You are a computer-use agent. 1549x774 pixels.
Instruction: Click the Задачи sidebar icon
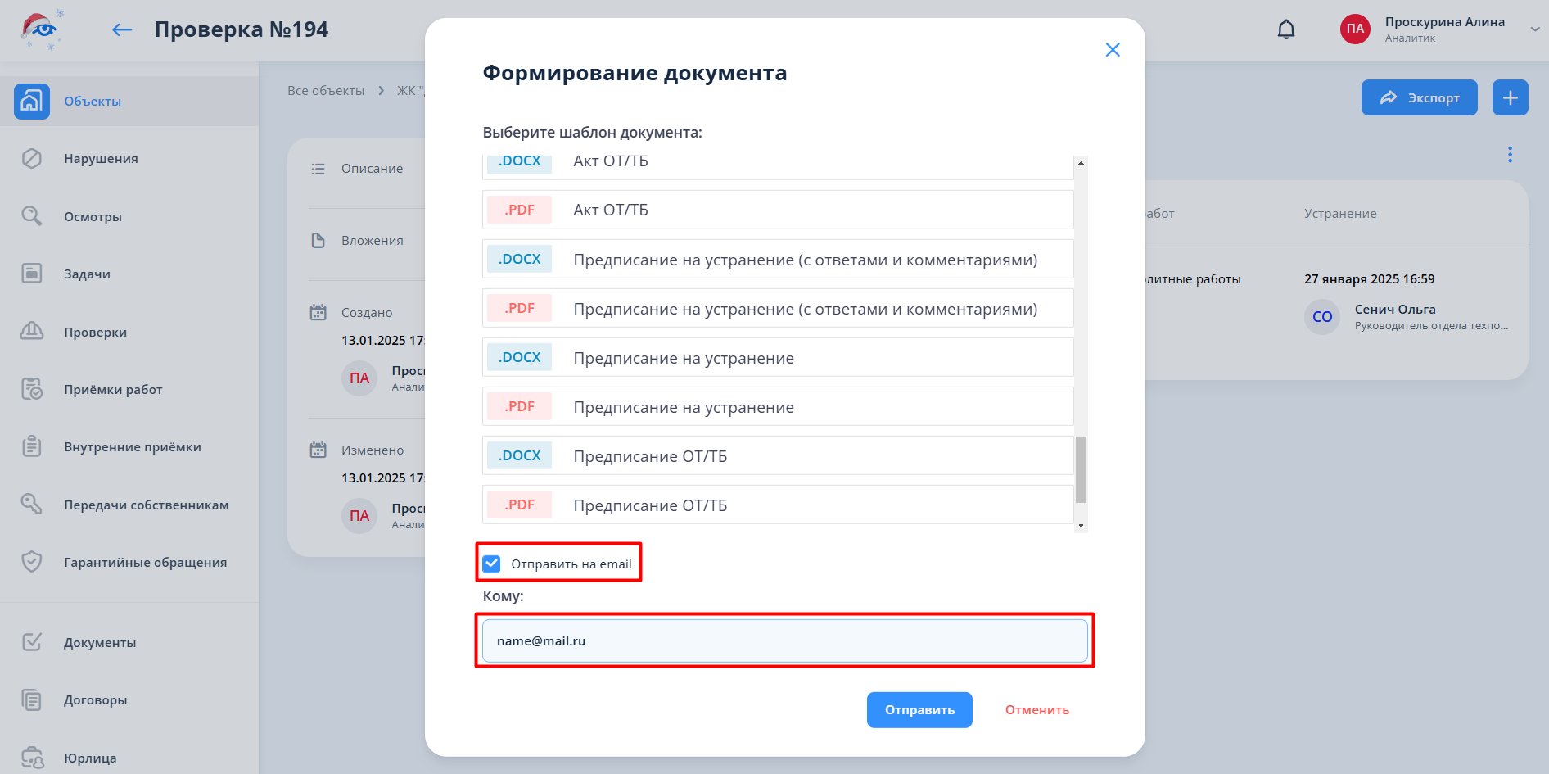(32, 274)
